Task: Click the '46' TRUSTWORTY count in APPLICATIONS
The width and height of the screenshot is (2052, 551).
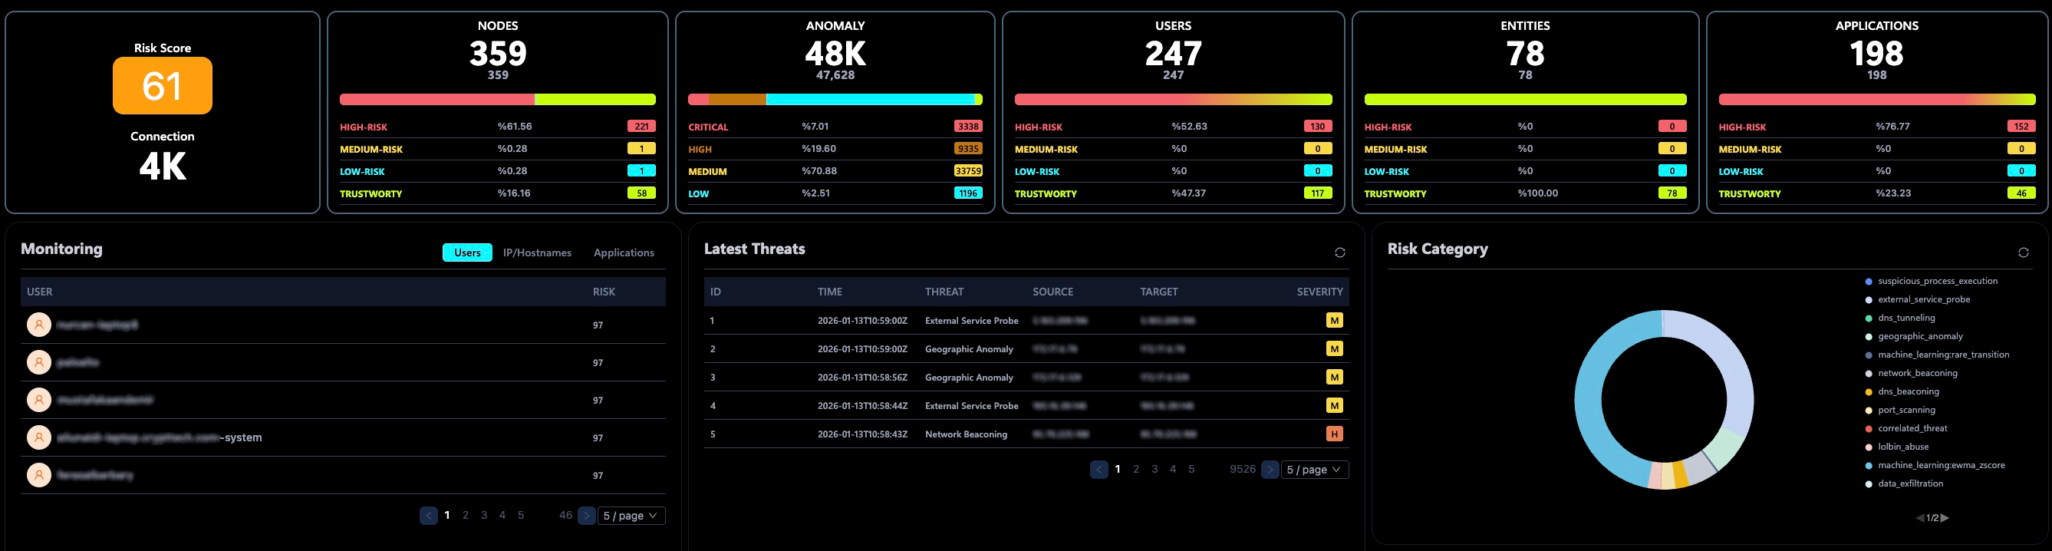Action: 2021,193
